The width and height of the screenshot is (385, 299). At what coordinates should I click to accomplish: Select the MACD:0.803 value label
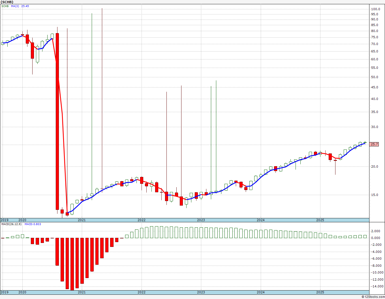tap(33, 224)
